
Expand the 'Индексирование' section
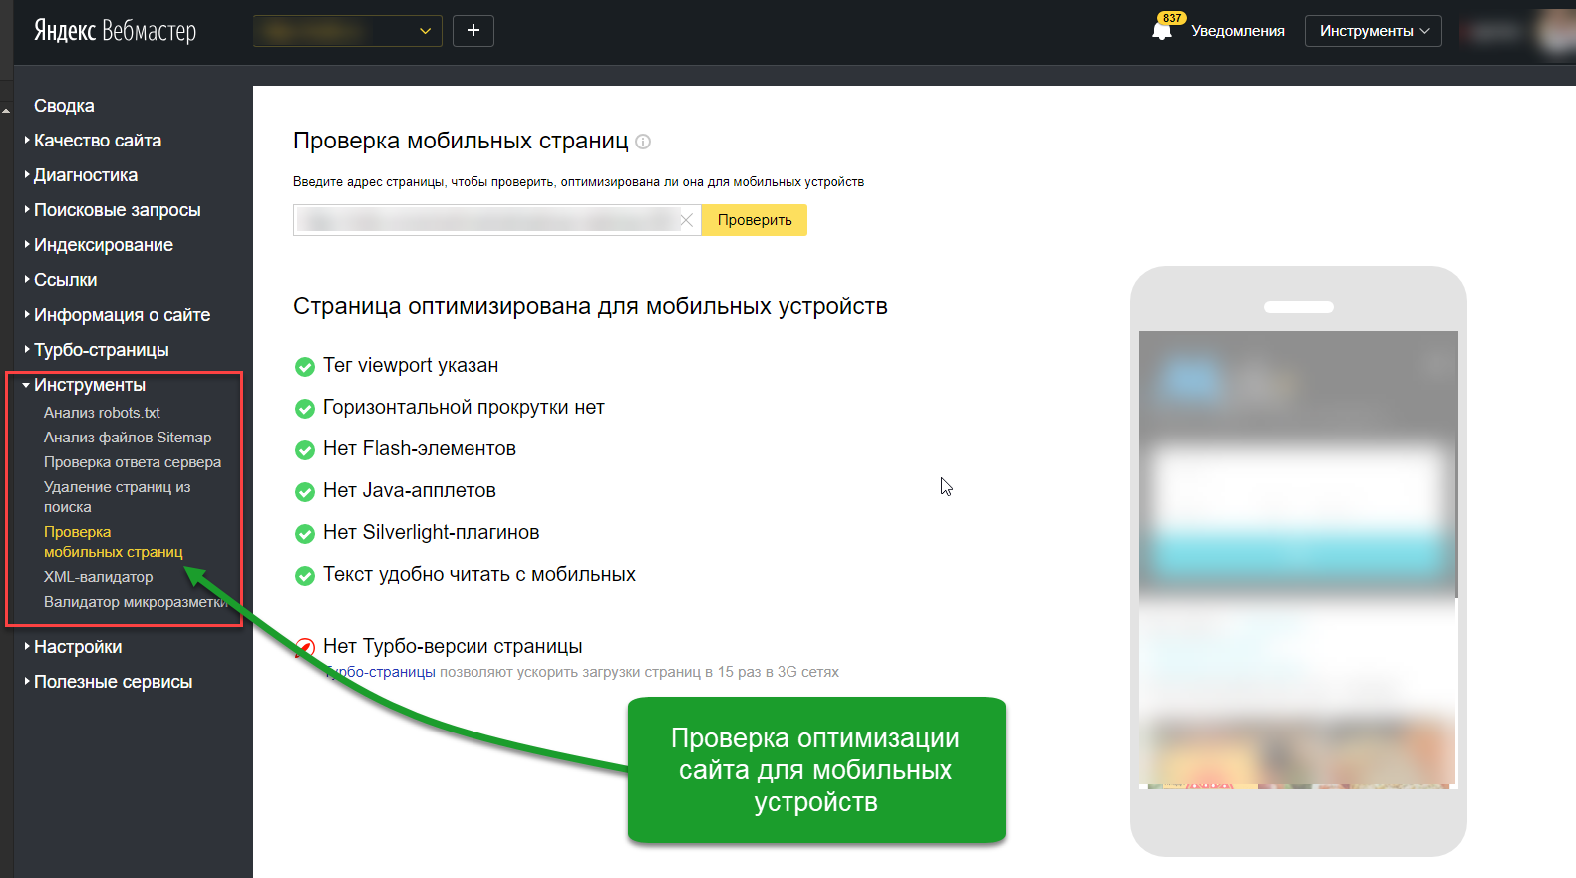(103, 245)
